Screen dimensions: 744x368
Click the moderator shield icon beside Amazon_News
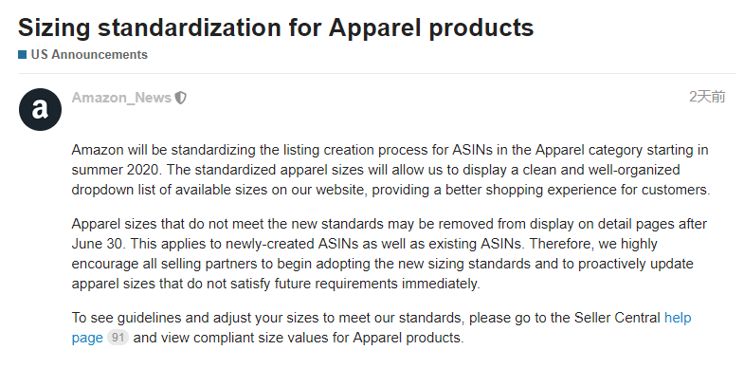coord(180,98)
